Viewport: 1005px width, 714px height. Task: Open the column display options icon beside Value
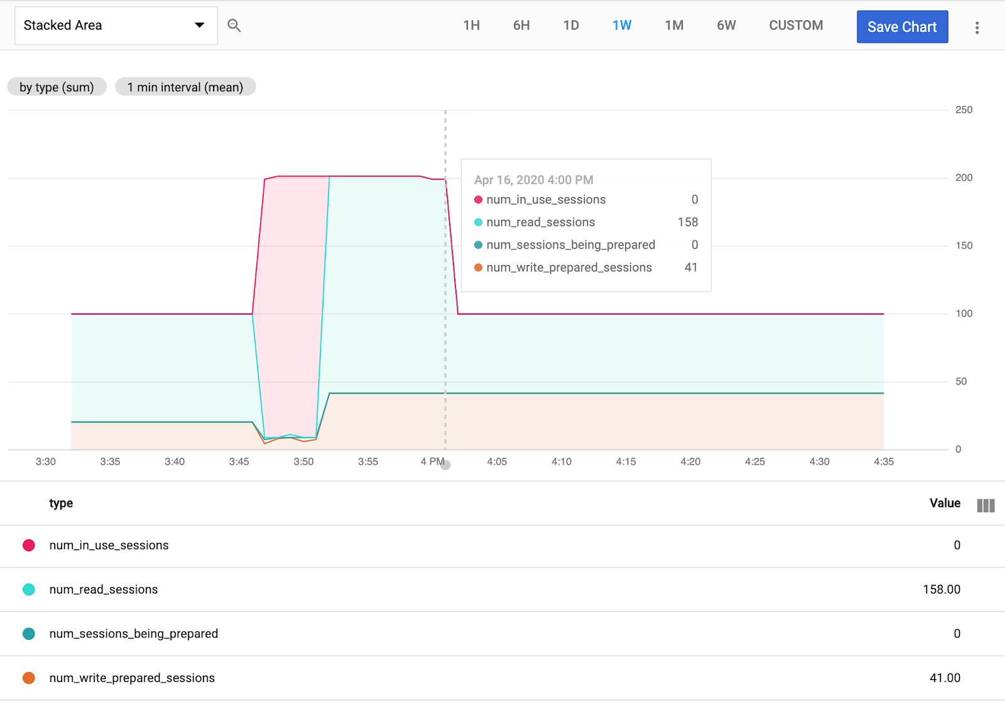(986, 505)
